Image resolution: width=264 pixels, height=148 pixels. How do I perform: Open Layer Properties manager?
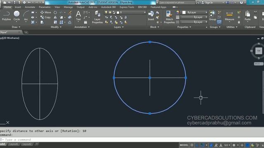tap(97, 17)
